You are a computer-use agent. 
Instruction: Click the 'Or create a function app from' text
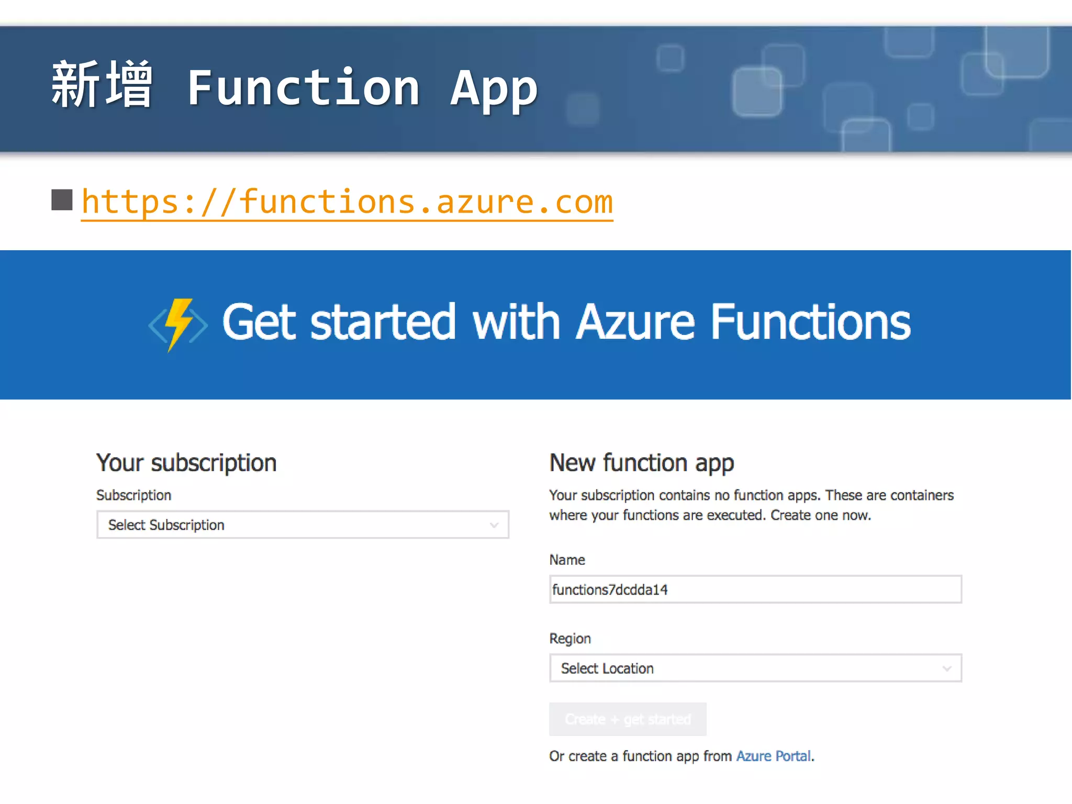coord(640,756)
